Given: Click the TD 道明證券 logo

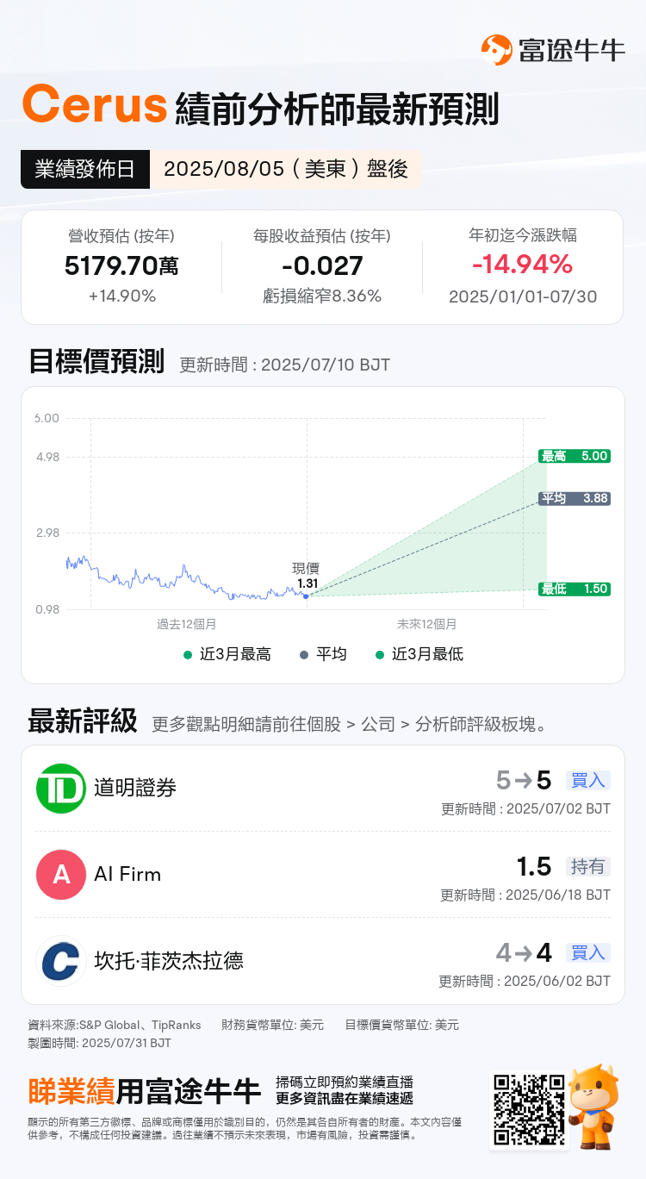Looking at the screenshot, I should click(x=61, y=788).
